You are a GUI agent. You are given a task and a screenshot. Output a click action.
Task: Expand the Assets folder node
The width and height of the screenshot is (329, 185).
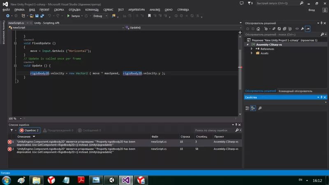[252, 53]
